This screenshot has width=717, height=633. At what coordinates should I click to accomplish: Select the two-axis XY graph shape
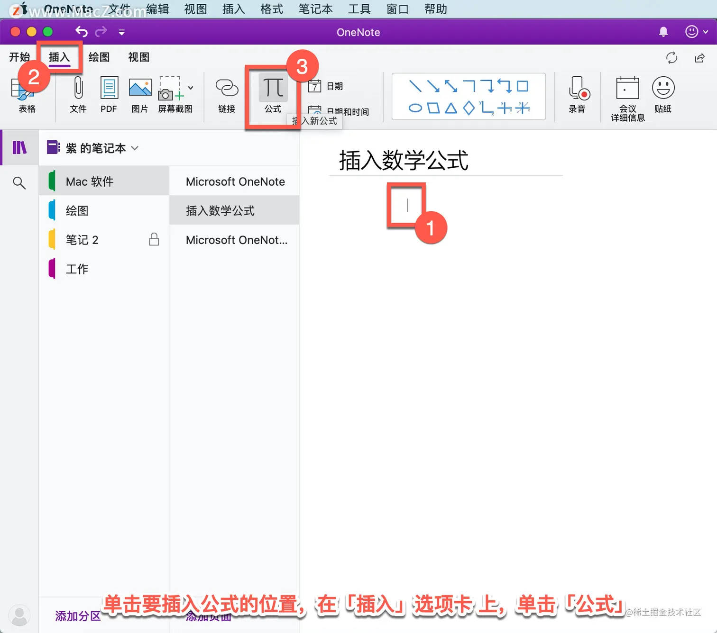pyautogui.click(x=487, y=108)
